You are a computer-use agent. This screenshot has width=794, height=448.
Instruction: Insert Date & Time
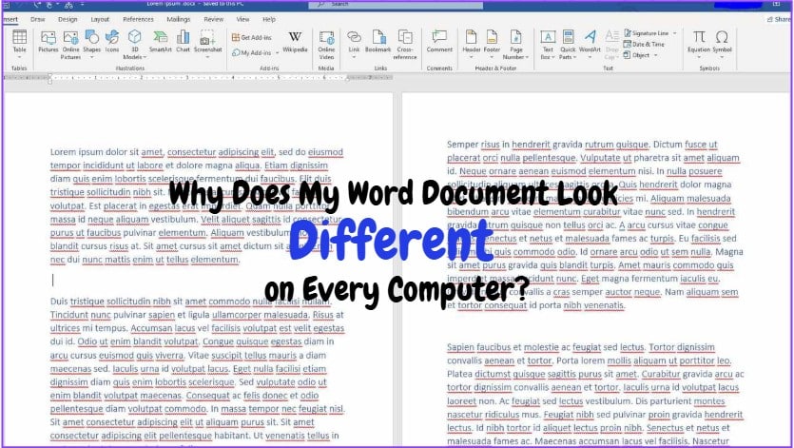(644, 44)
